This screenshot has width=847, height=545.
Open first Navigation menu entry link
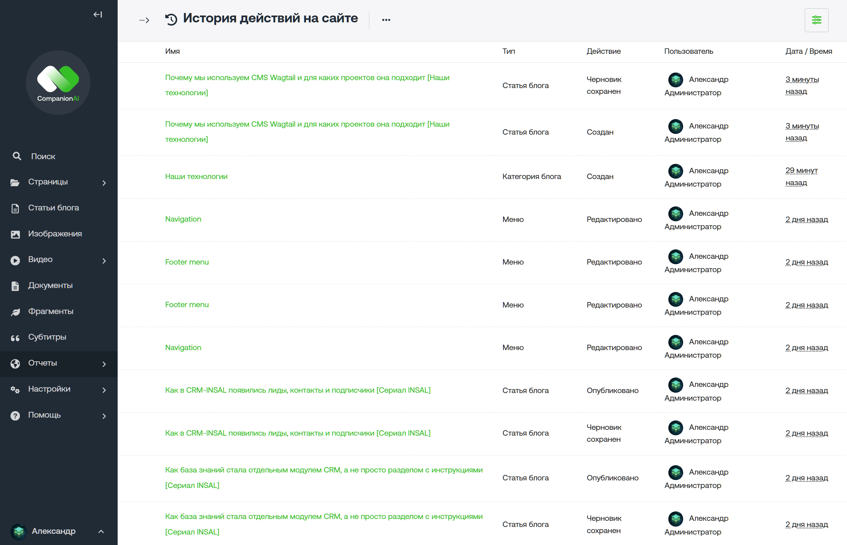tap(183, 219)
